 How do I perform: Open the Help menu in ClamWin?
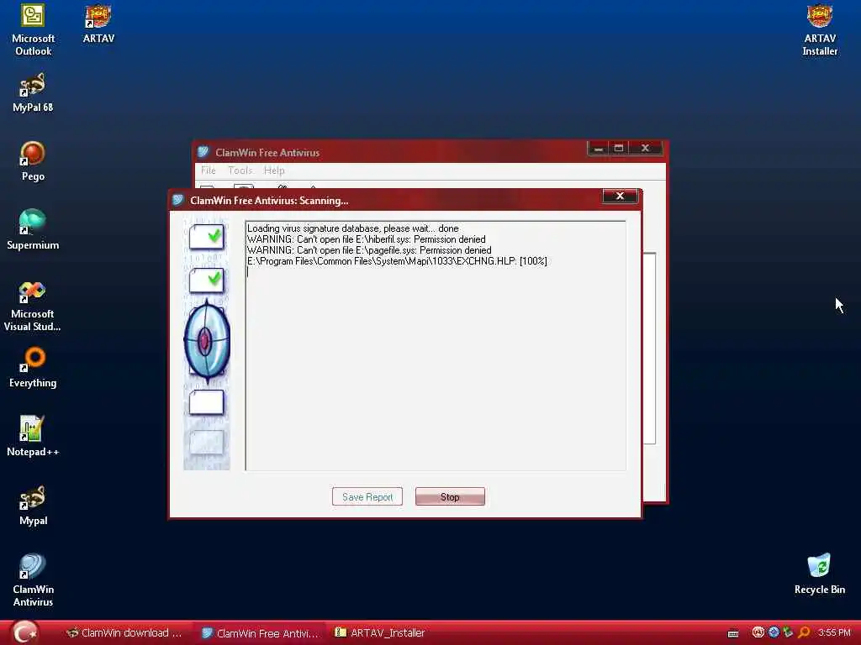[x=274, y=170]
